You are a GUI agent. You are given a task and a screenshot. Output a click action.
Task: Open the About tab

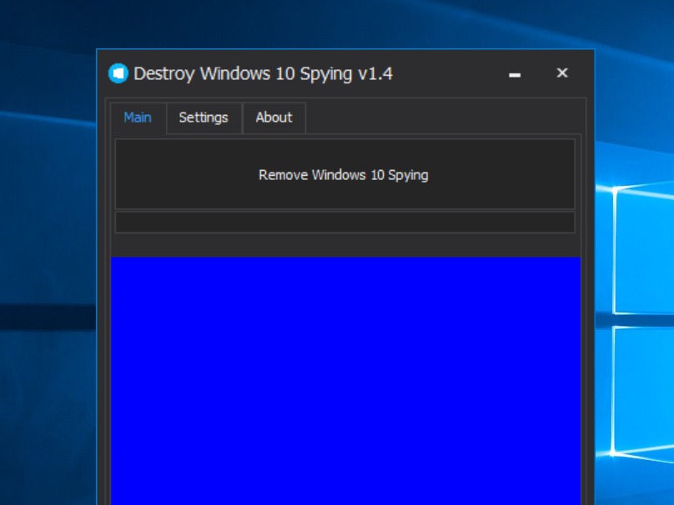(274, 118)
